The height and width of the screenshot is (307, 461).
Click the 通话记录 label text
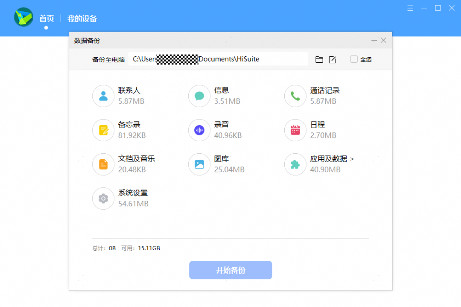pos(324,90)
